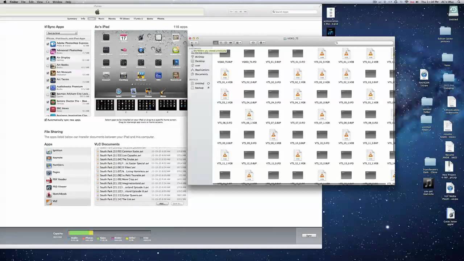Open untitled folder 2 on desktop
464x261 pixels.
[426, 123]
